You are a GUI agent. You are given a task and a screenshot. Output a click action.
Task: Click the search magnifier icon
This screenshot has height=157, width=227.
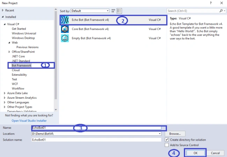pos(221,11)
